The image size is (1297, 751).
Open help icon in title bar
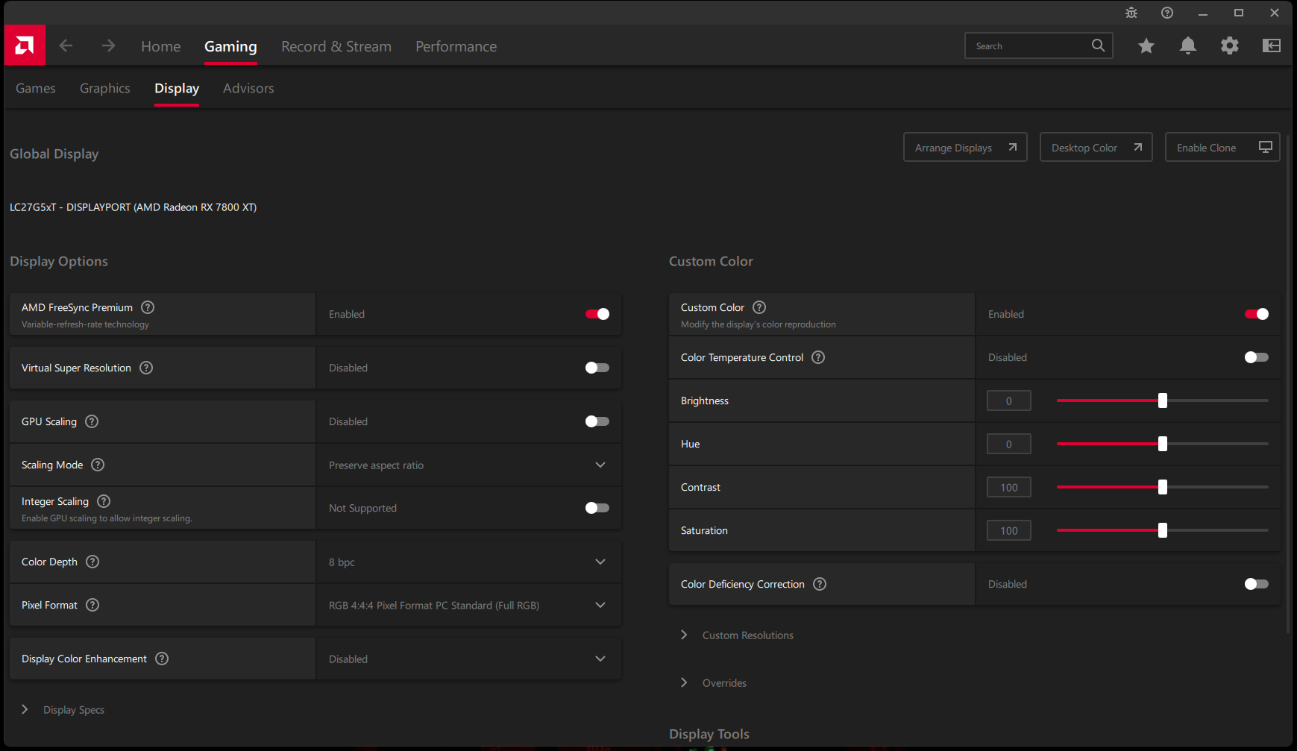pos(1167,13)
